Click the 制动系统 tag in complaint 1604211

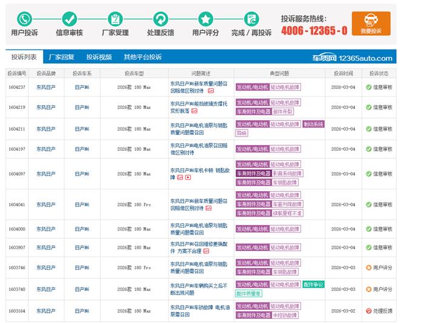(x=313, y=124)
